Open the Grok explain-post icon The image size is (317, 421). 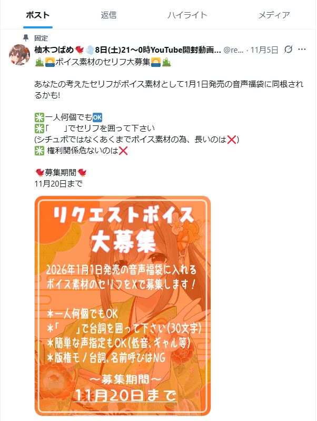coord(288,50)
